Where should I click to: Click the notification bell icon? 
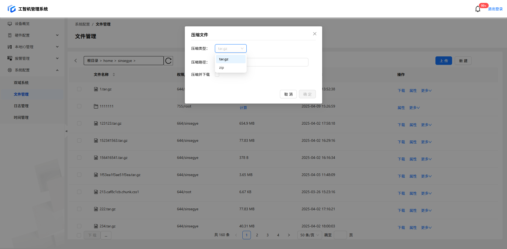tap(477, 9)
